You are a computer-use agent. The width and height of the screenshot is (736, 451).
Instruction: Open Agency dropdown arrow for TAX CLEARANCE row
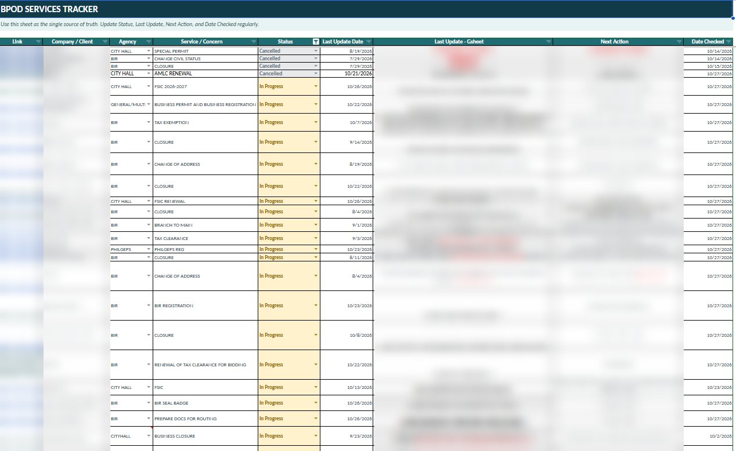point(149,238)
